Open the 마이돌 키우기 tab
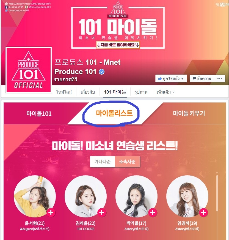This screenshot has height=240, width=229. click(x=189, y=113)
